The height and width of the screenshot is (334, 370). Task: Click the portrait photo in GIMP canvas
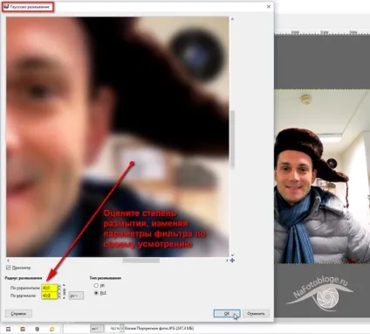pos(322,176)
